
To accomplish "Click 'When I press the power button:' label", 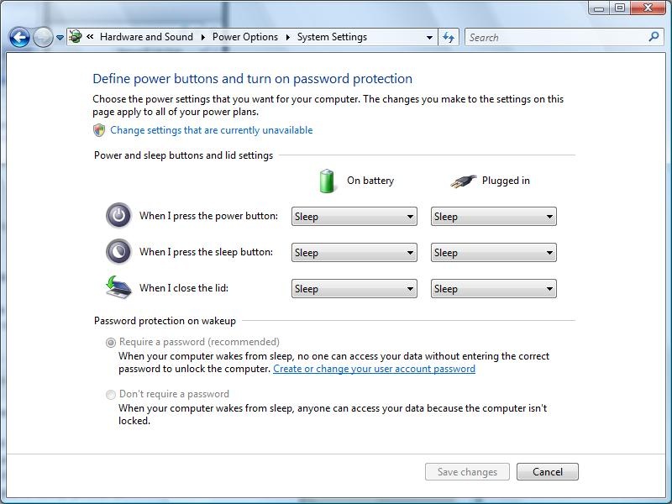I will pyautogui.click(x=208, y=216).
